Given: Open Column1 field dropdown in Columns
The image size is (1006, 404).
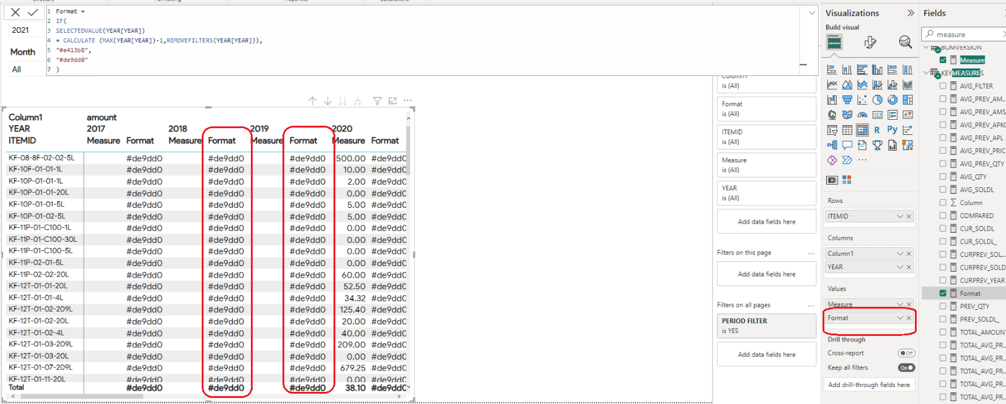Looking at the screenshot, I should pos(900,253).
